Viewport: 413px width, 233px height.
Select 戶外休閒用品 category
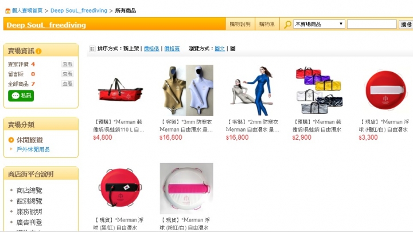(33, 149)
